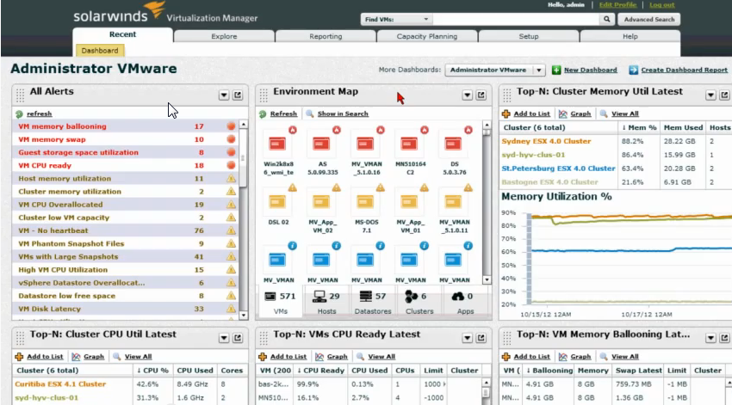The height and width of the screenshot is (405, 732).
Task: Show the 57 Datastores in map
Action: pos(373,302)
